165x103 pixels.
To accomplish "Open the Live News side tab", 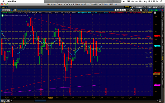I will click(163, 84).
